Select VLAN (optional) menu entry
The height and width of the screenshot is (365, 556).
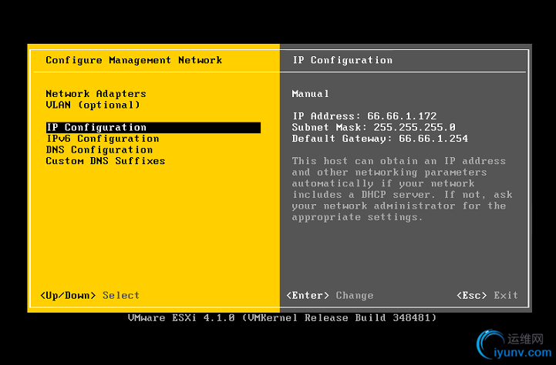[x=93, y=105]
